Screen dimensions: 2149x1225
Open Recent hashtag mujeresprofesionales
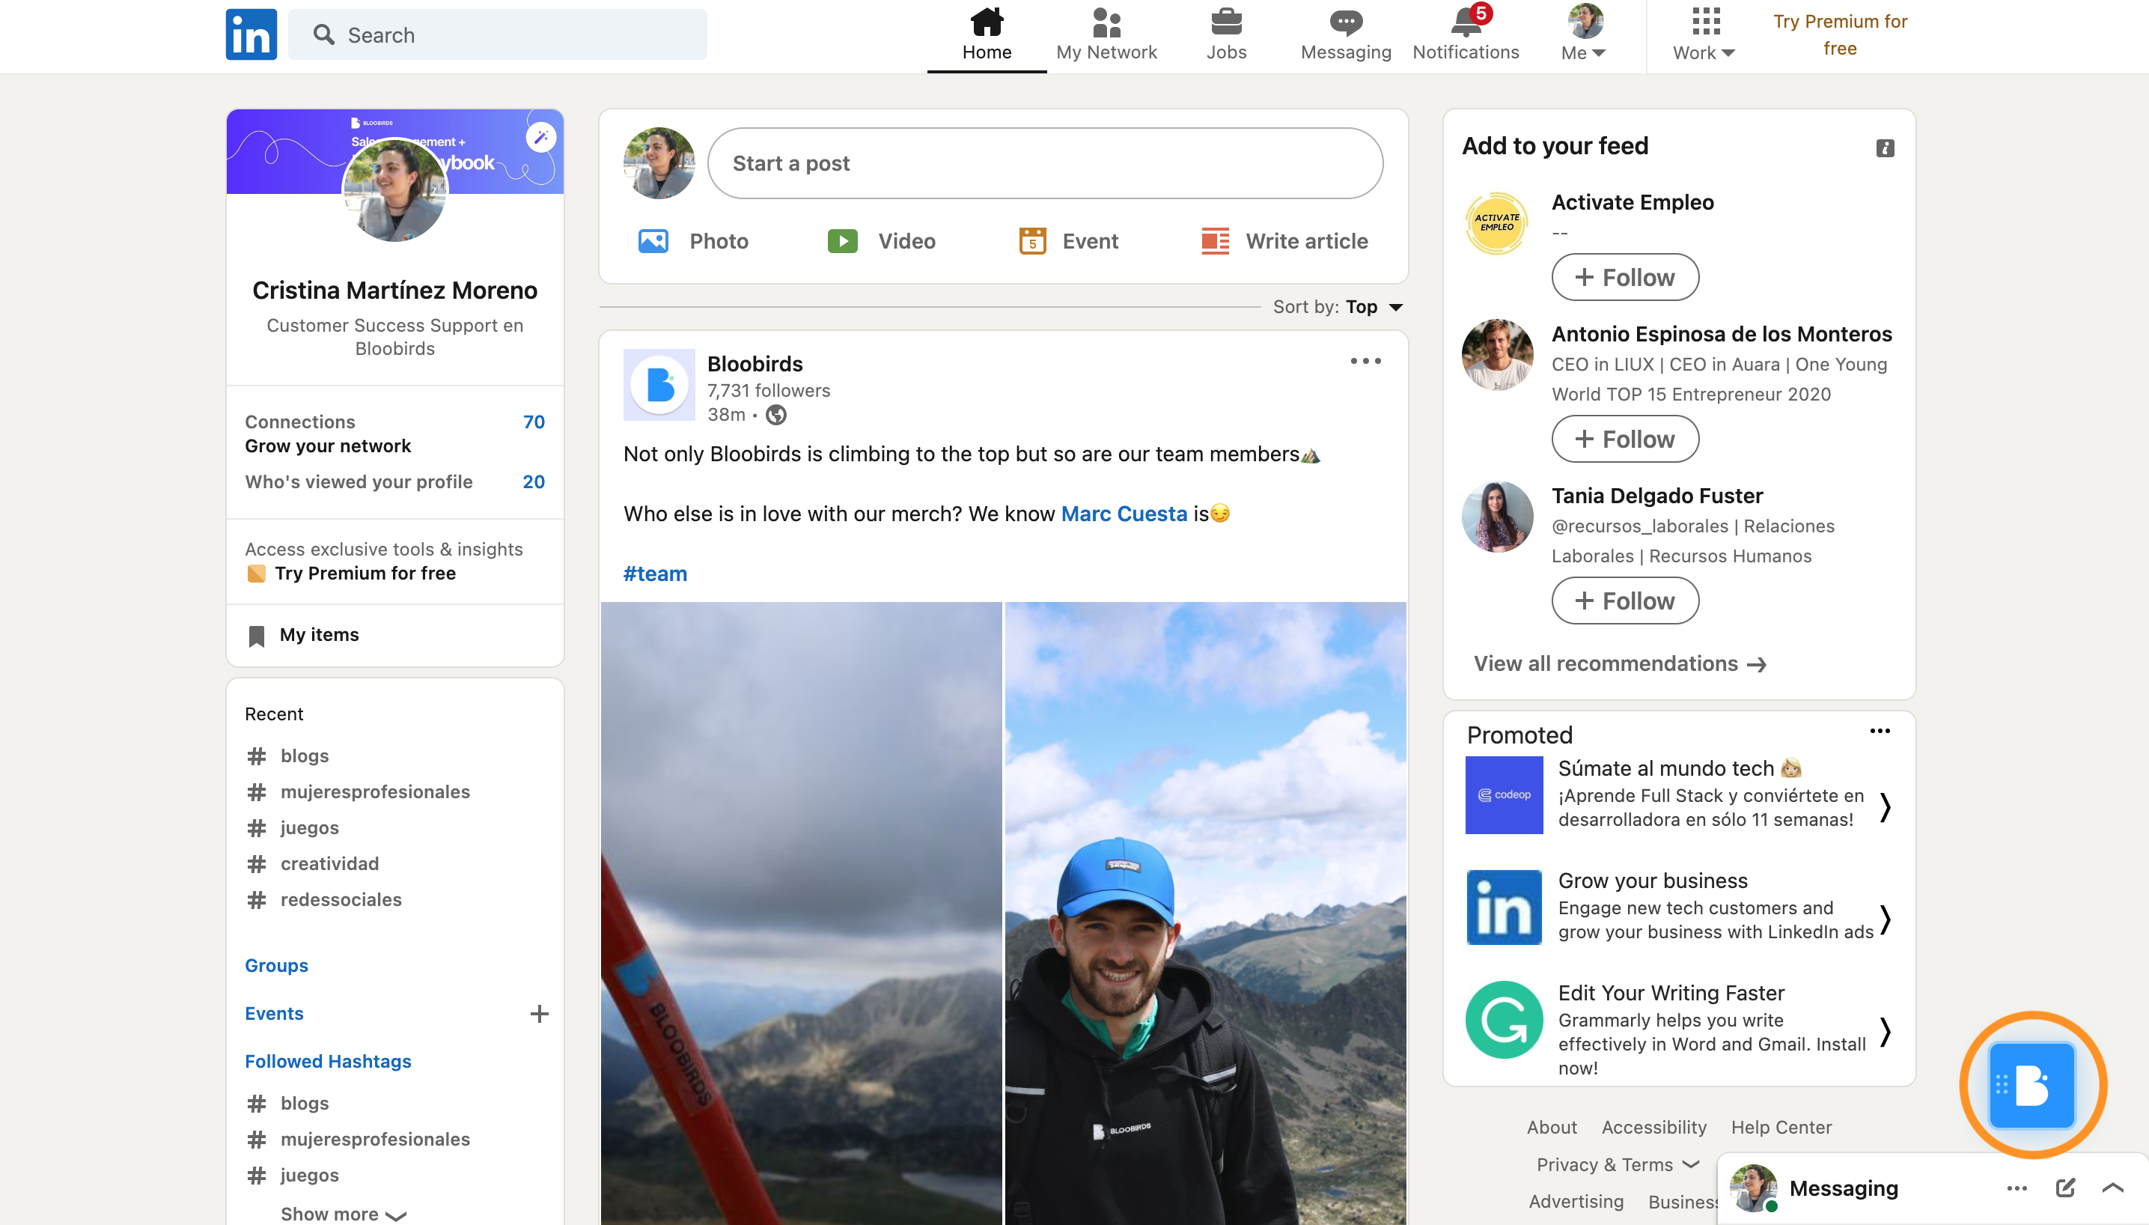tap(375, 791)
